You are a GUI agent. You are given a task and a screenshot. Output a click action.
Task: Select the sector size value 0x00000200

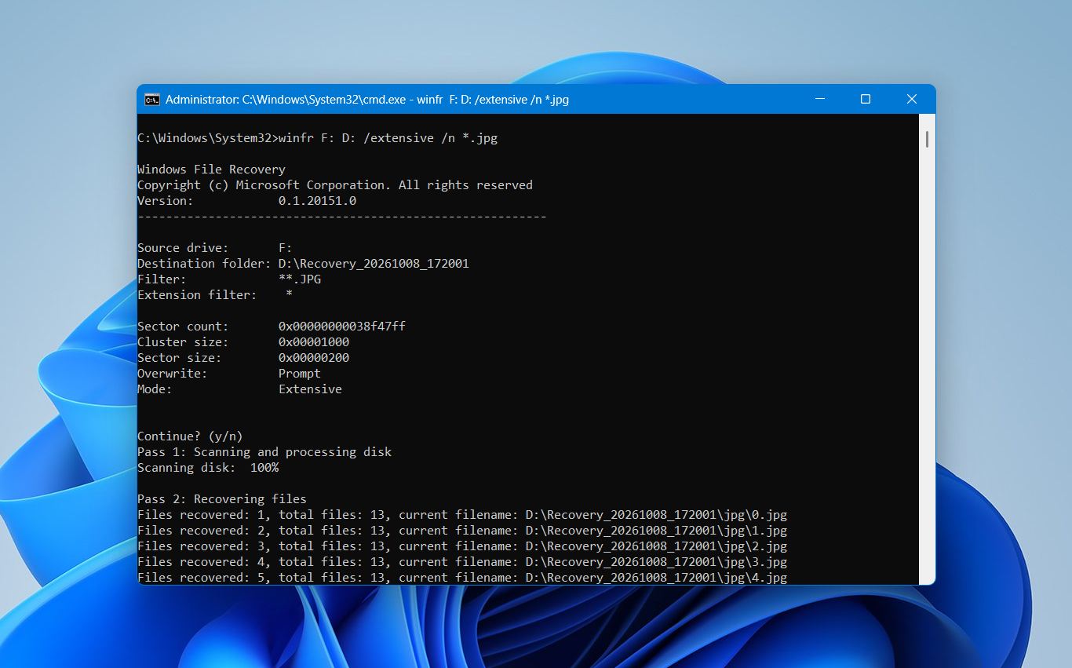point(314,358)
